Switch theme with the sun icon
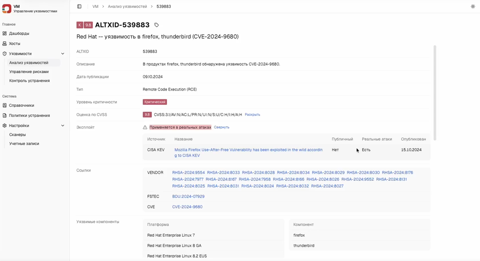Viewport: 480px width, 261px height. coord(473,6)
